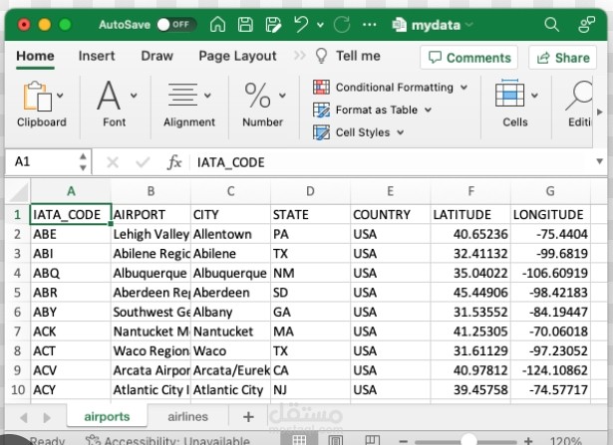Click the Number percent icon
The width and height of the screenshot is (613, 445).
pos(257,96)
